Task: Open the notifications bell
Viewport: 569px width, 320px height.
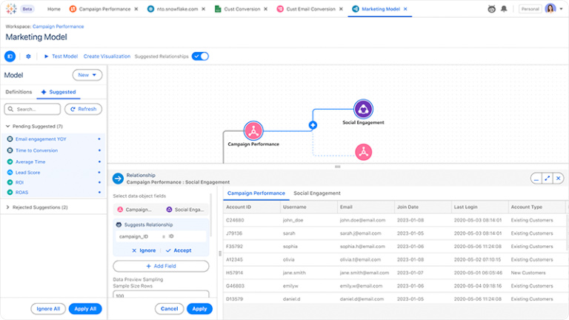Action: [504, 9]
